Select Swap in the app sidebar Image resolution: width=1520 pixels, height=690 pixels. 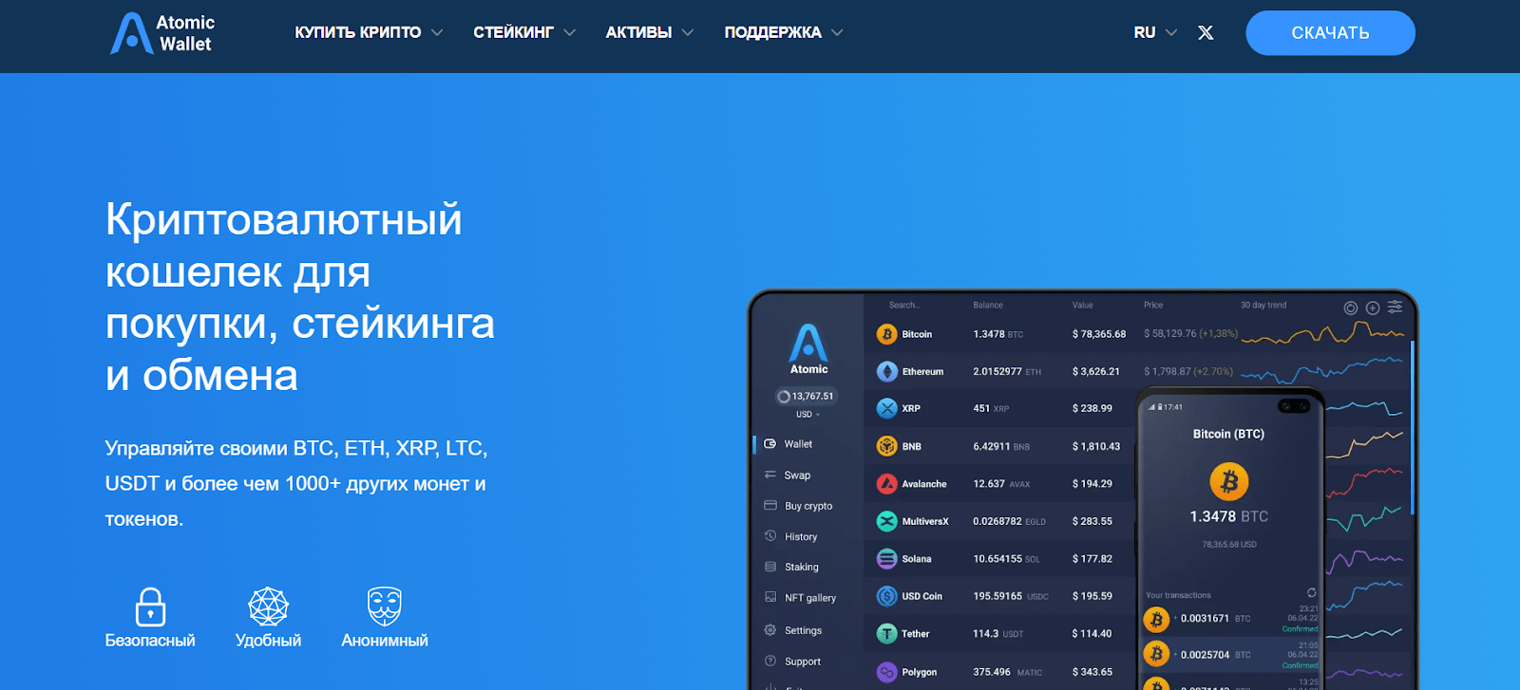788,476
